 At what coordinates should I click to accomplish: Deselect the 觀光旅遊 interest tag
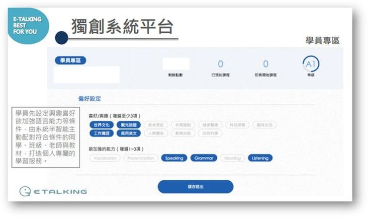click(x=129, y=125)
